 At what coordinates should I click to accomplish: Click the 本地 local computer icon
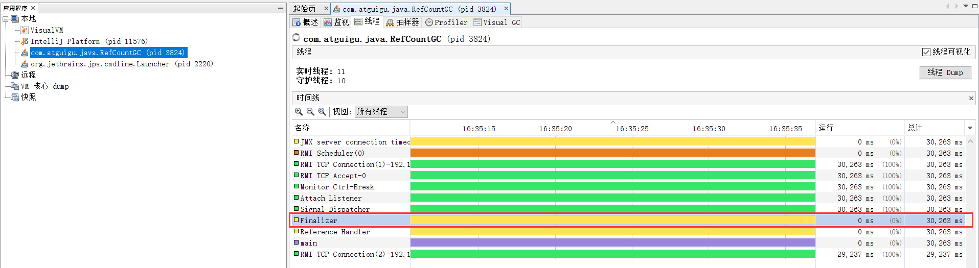pos(15,19)
